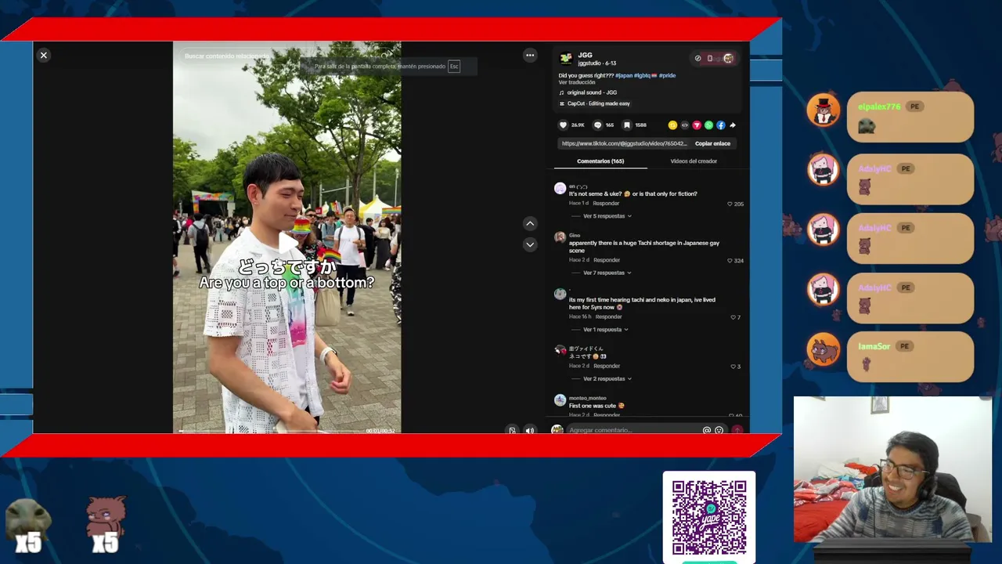
Task: Open the #pride hashtag
Action: click(x=667, y=75)
